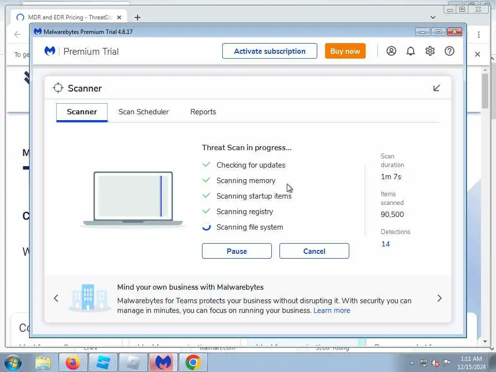
Task: Click the Buy now button
Action: [345, 51]
